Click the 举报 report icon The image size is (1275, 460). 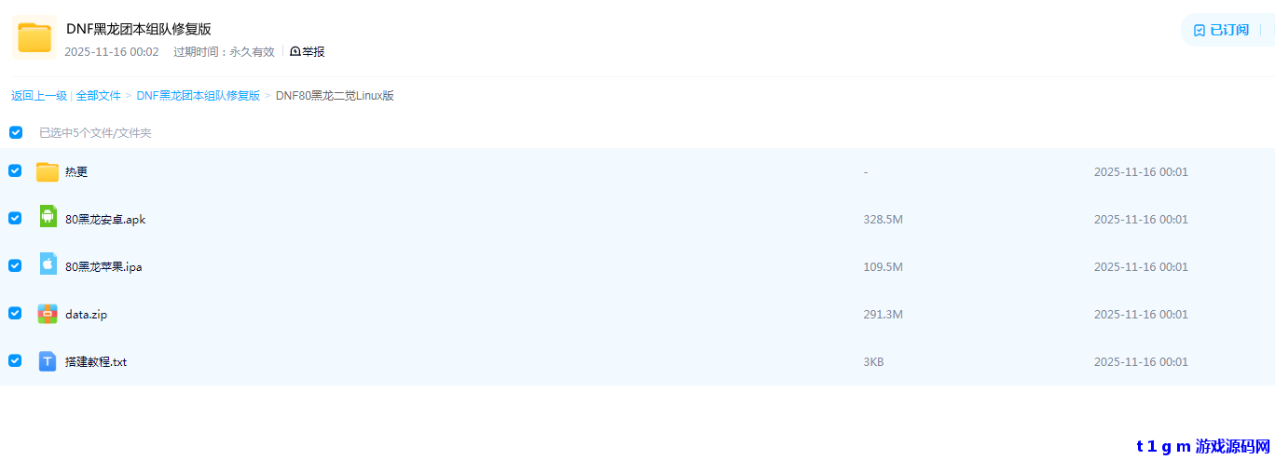[x=295, y=52]
